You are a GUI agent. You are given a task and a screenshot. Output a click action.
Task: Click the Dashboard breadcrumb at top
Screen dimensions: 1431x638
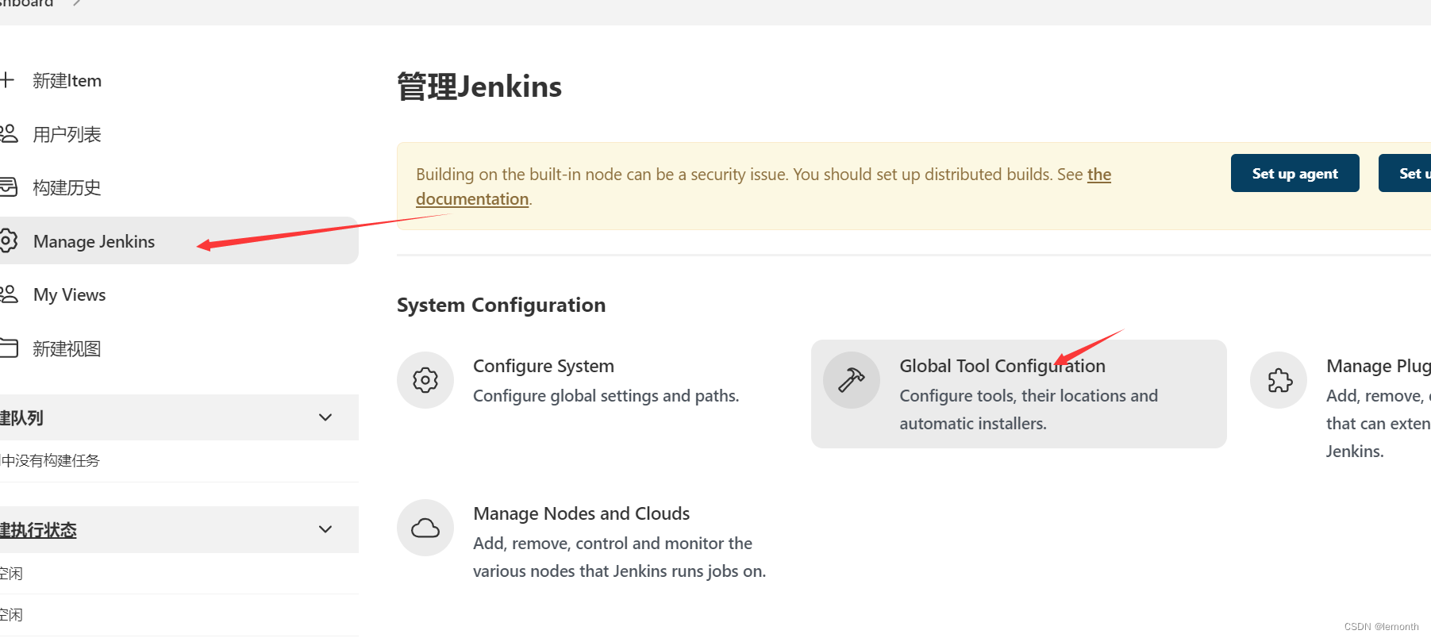(x=27, y=3)
